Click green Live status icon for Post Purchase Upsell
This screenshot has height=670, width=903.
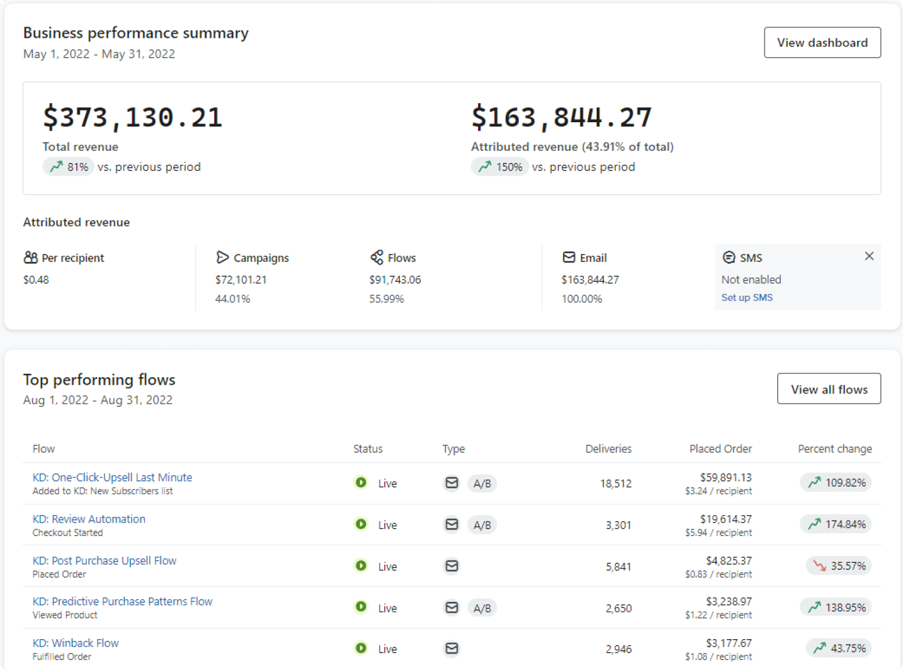point(361,566)
